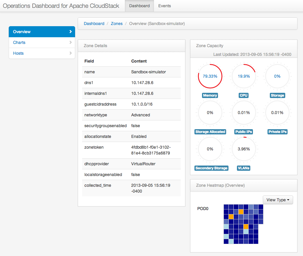Go to Dashboard via breadcrumb link
The width and height of the screenshot is (303, 256).
94,24
